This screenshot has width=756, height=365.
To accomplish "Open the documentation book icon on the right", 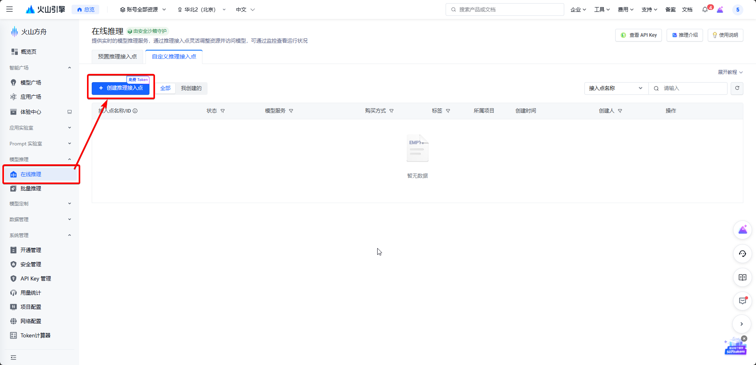I will point(743,277).
